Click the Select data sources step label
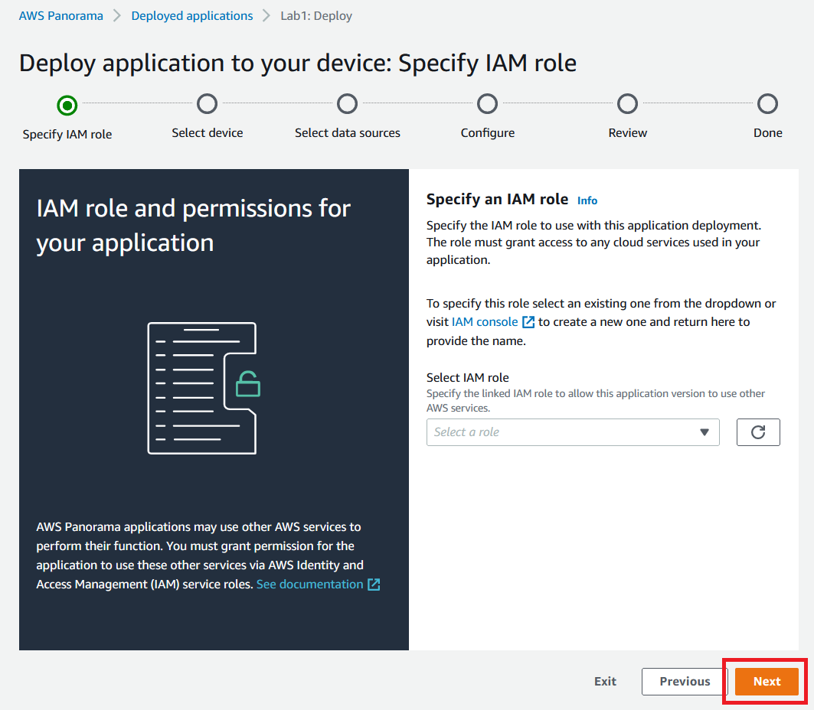This screenshot has width=814, height=710. tap(348, 133)
